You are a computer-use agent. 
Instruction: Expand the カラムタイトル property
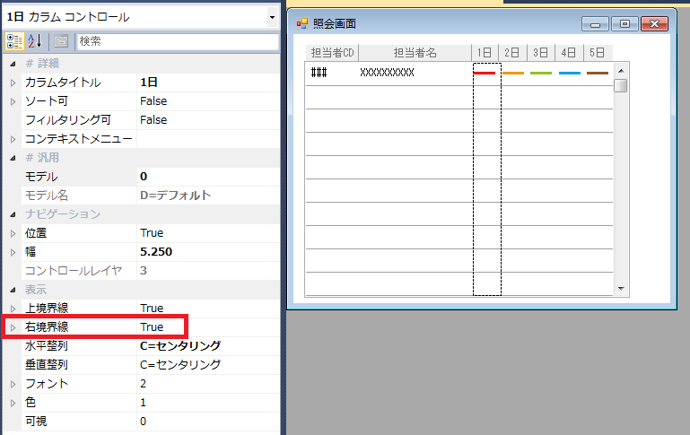coord(13,83)
